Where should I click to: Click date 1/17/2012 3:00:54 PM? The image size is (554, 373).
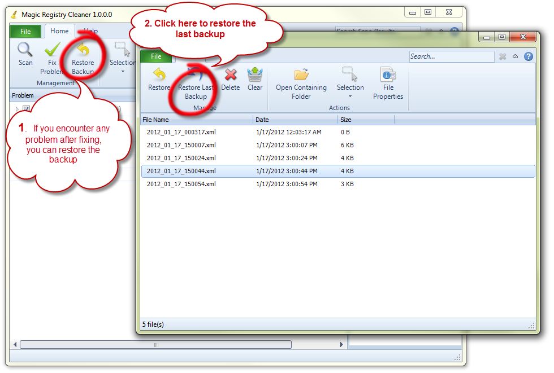[x=287, y=184]
